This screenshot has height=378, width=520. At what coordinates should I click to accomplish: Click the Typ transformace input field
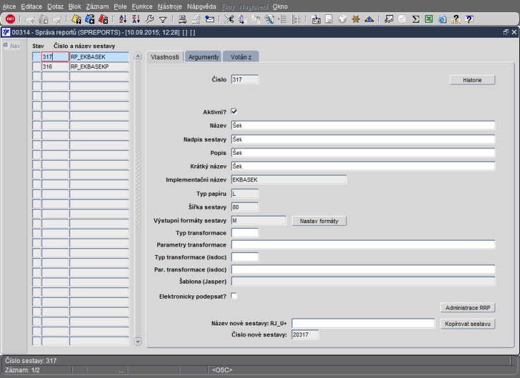coord(245,233)
